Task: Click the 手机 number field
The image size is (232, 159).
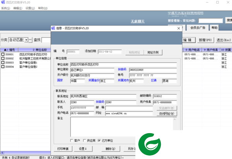Action: coord(82,108)
